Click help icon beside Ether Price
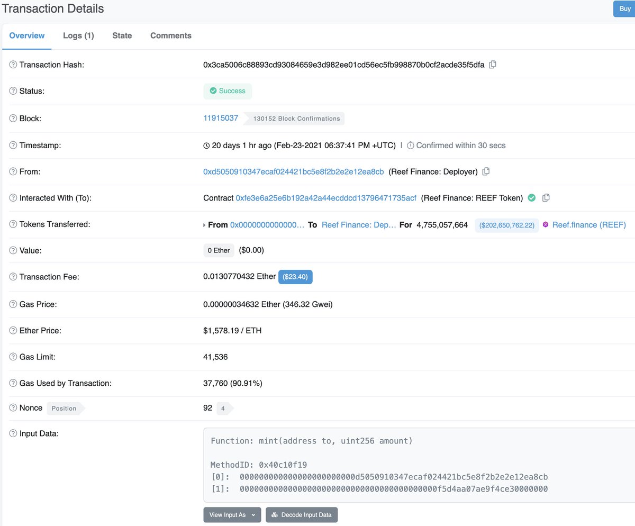635x526 pixels. point(13,330)
